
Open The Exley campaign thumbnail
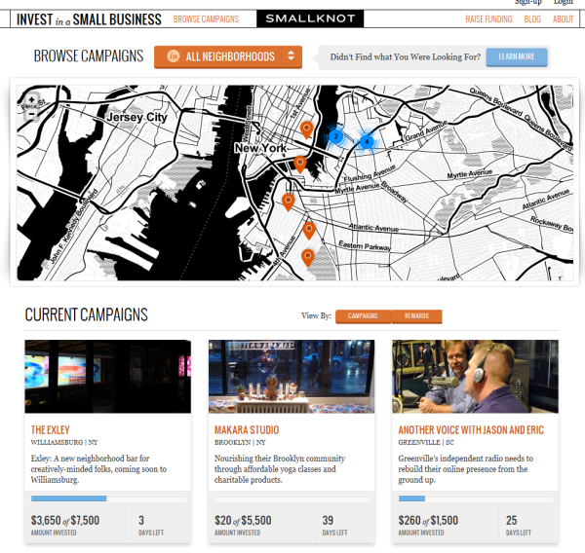[x=108, y=377]
